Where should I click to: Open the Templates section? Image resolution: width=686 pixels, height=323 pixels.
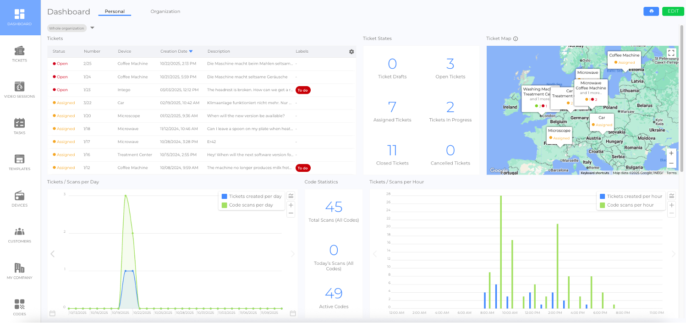click(19, 162)
